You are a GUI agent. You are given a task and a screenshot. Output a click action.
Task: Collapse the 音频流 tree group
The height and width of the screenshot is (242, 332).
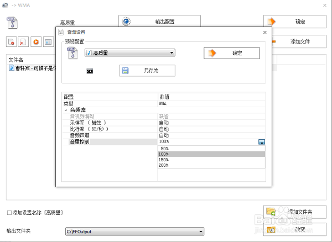click(x=66, y=110)
